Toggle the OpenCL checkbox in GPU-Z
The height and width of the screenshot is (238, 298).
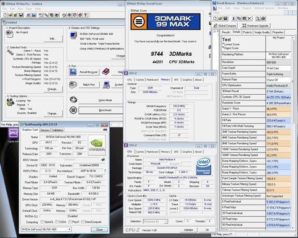click(x=42, y=222)
